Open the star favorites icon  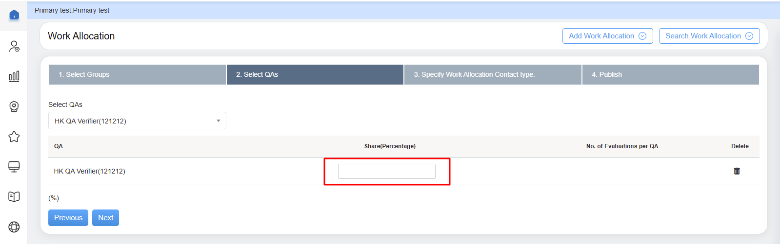14,137
